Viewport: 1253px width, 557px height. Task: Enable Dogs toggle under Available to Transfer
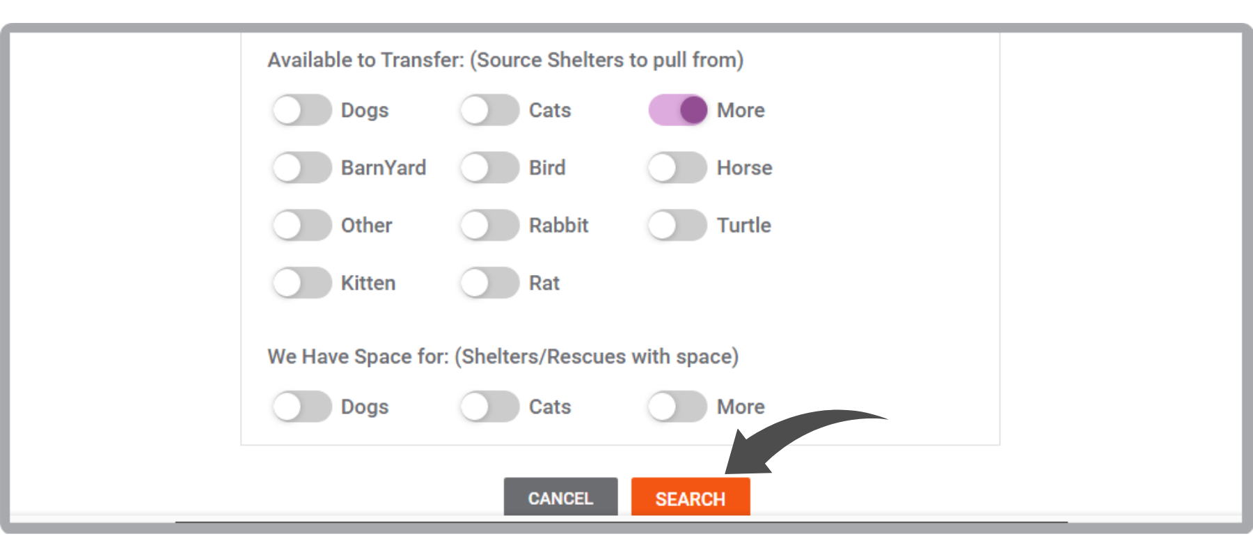[301, 110]
